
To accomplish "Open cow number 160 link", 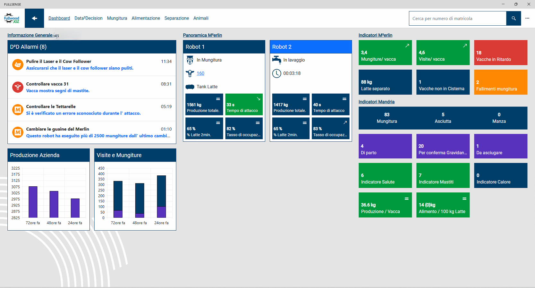I will (200, 73).
